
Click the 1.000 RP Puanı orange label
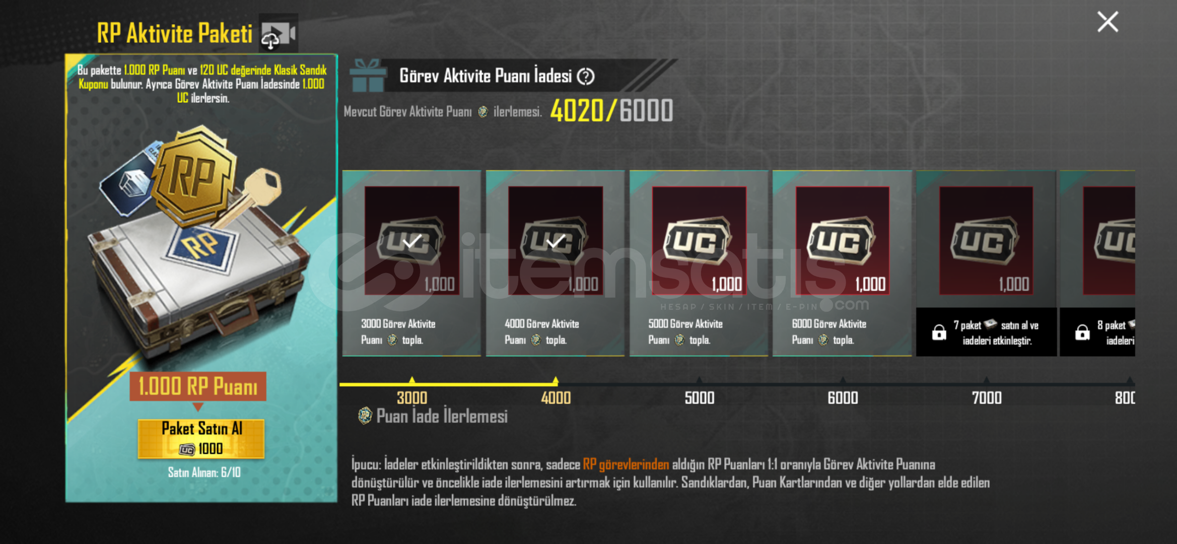198,386
